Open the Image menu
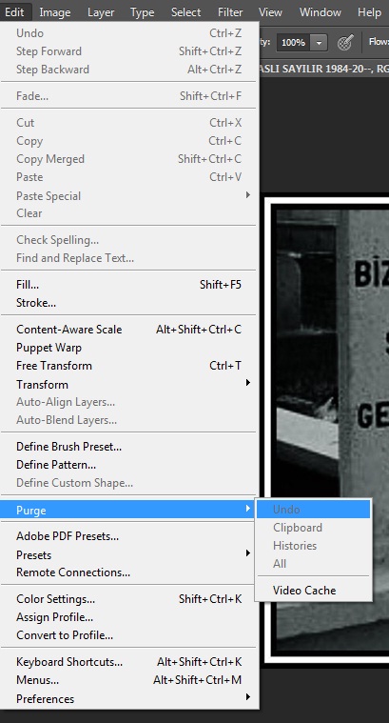Screen dimensions: 389x723 tap(55, 12)
